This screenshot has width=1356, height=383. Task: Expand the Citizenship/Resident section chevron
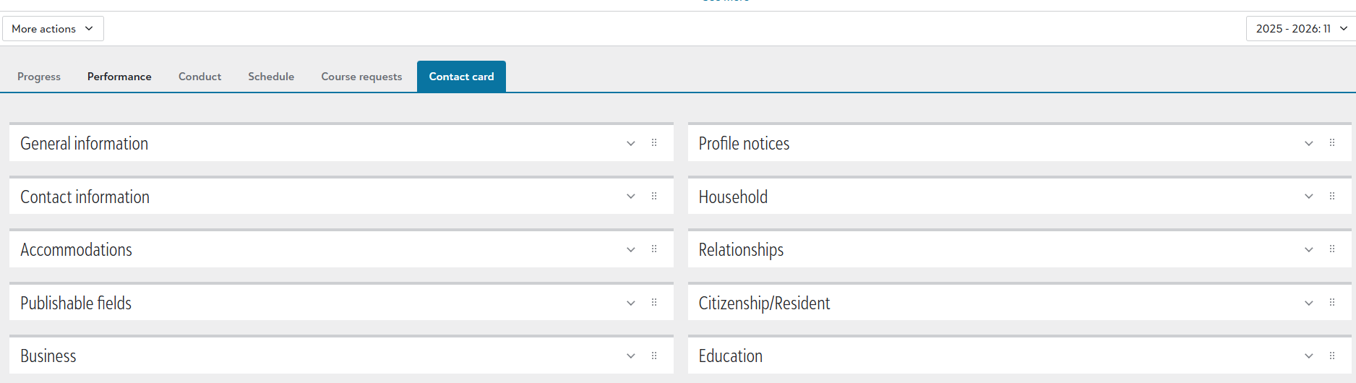(1309, 304)
